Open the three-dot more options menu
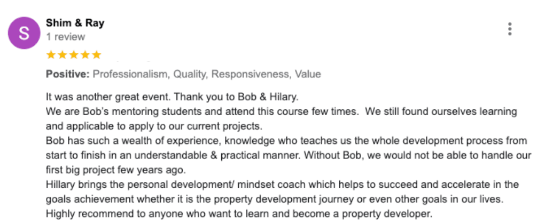The image size is (545, 224). pos(510,29)
